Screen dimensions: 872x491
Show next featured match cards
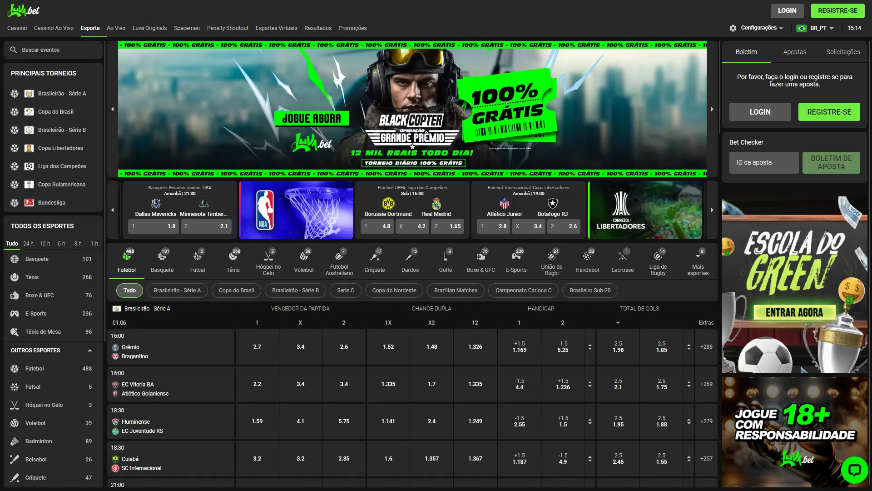tap(712, 210)
